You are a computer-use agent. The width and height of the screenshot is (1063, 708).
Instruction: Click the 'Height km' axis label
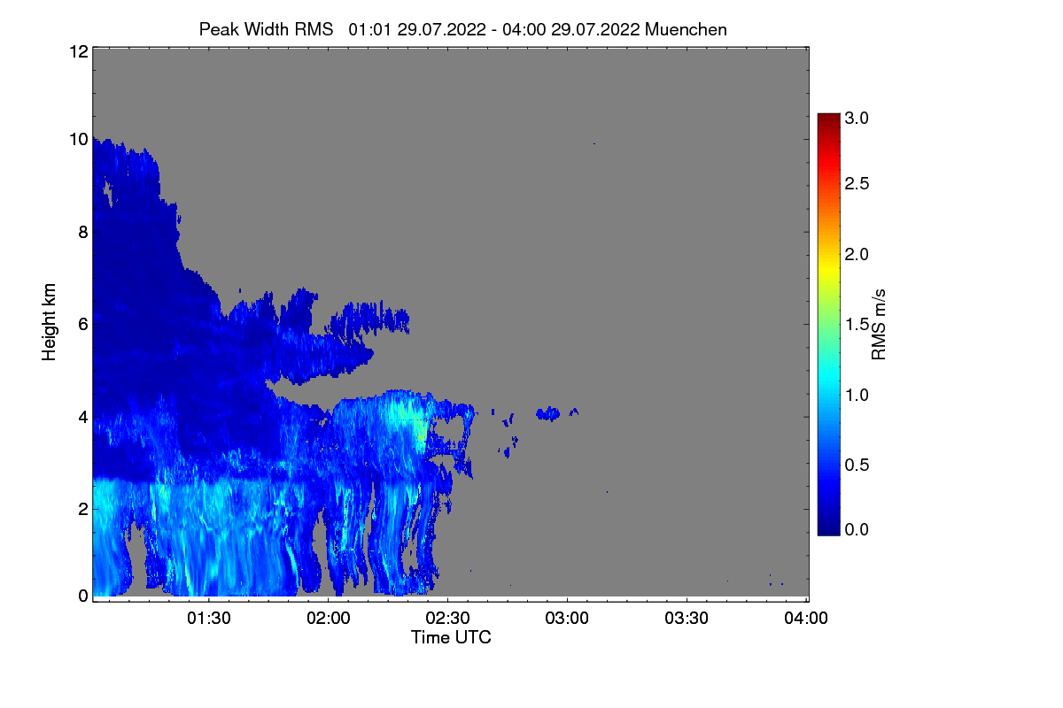point(49,323)
